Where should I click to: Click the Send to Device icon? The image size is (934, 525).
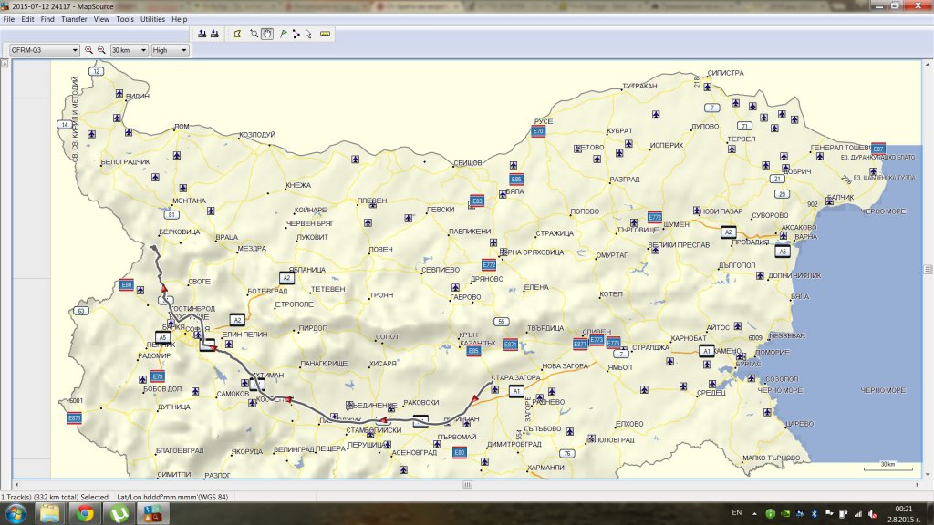pyautogui.click(x=202, y=34)
